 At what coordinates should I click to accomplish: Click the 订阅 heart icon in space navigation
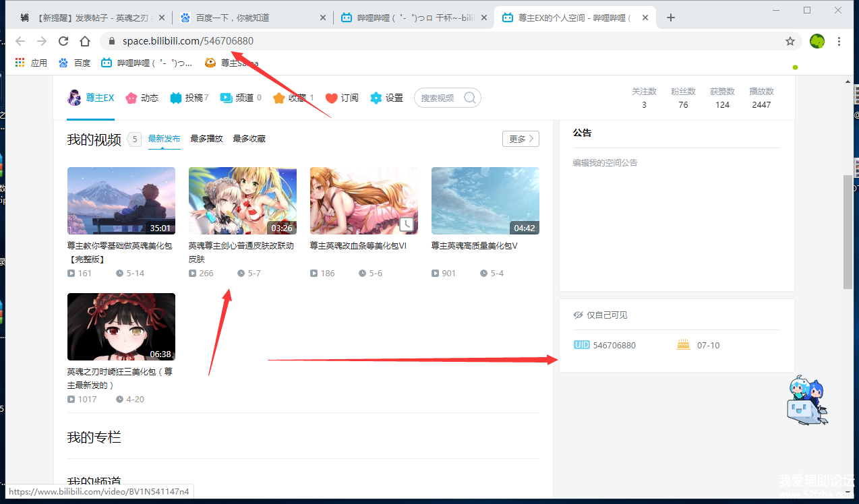click(331, 98)
